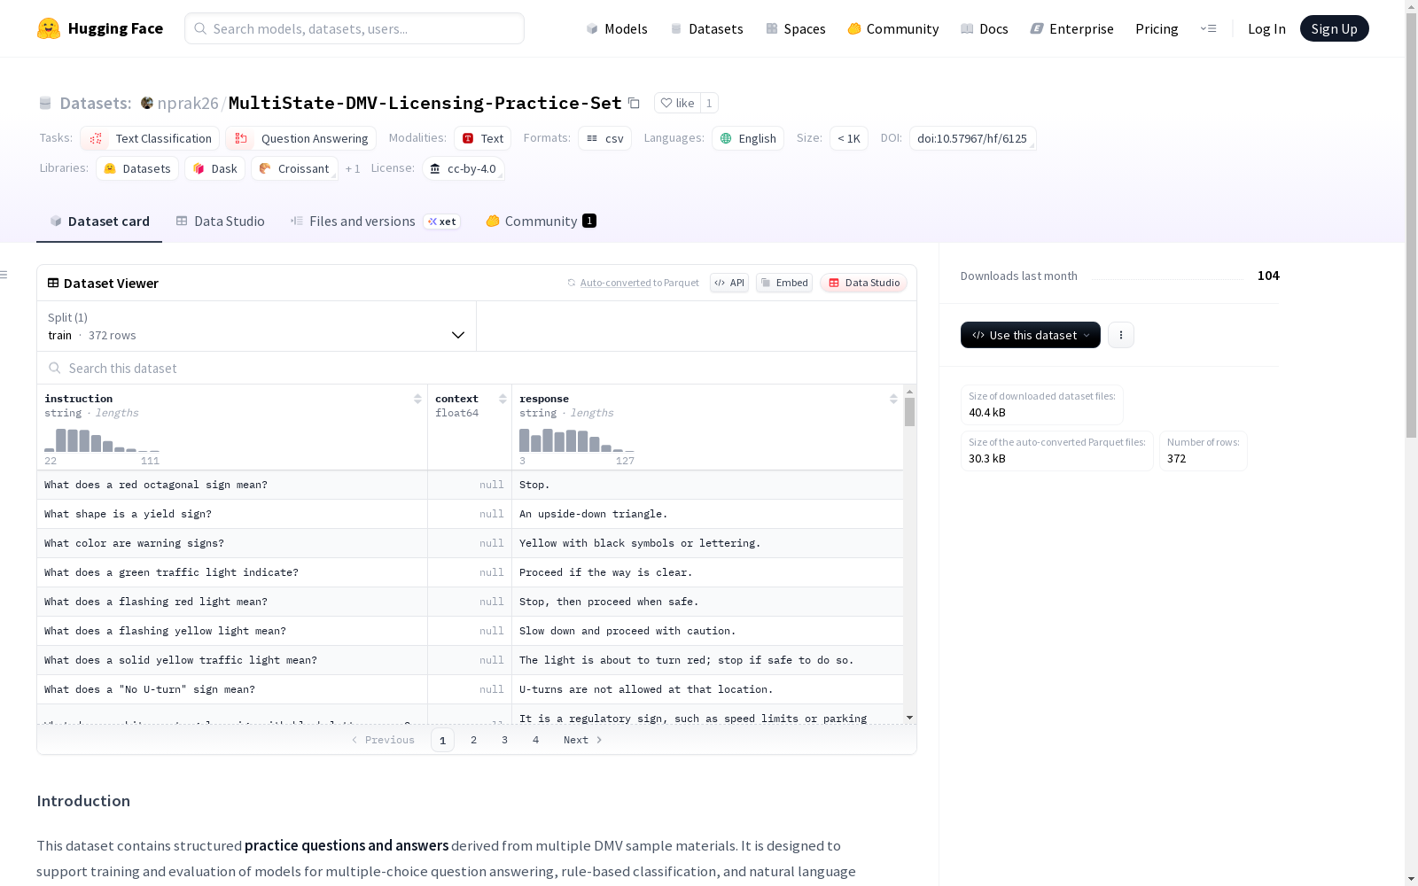Open the more navigation options menu icon
The image size is (1418, 886).
[1208, 28]
